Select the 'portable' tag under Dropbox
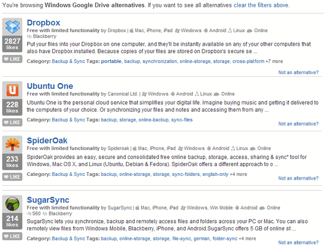The image size is (324, 246). [x=112, y=61]
